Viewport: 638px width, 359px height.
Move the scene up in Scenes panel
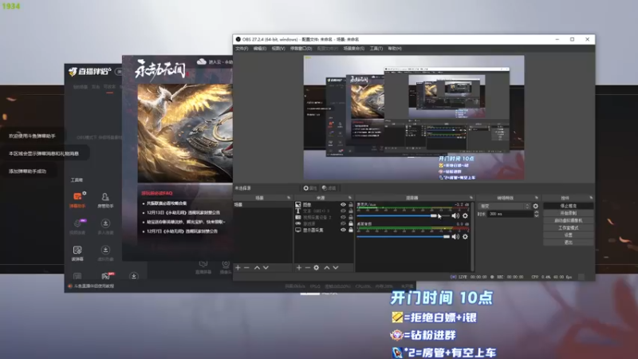click(257, 268)
